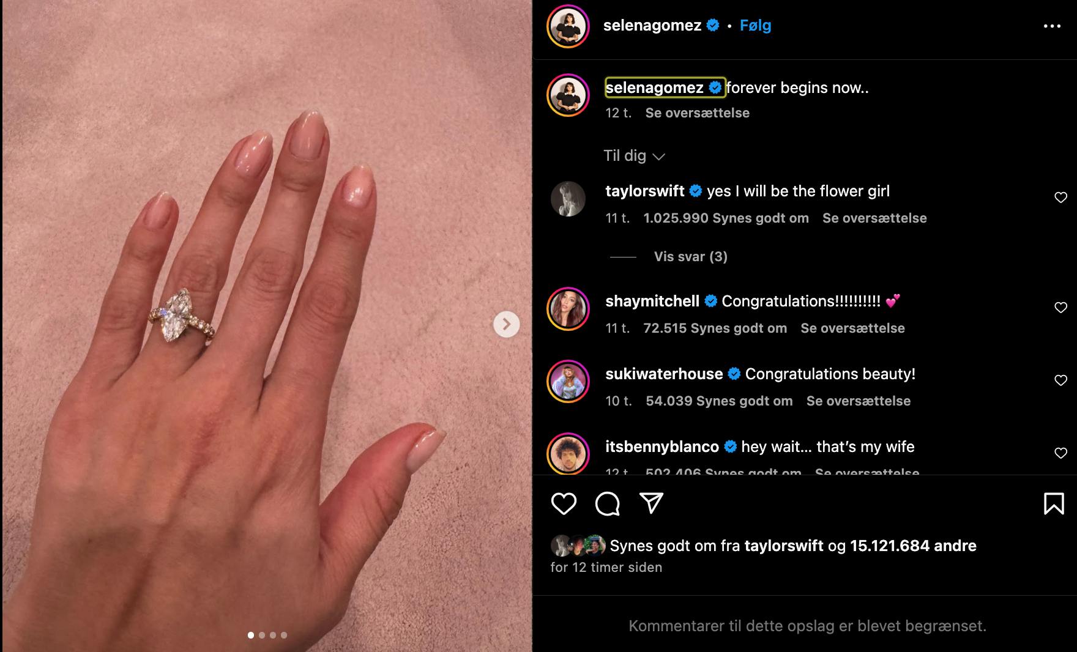Go to next photo with arrow

(x=506, y=324)
